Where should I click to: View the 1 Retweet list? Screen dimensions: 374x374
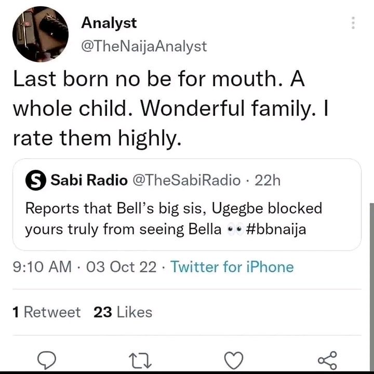click(46, 312)
